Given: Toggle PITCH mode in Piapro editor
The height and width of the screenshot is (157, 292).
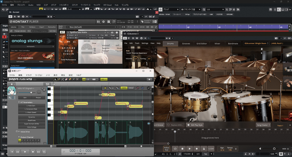Looking at the screenshot, I should 131,88.
